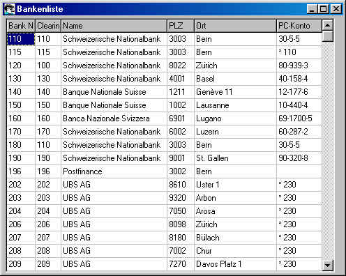Image resolution: width=346 pixels, height=276 pixels.
Task: Select the Ort cell Genève 11
Action: [236, 92]
